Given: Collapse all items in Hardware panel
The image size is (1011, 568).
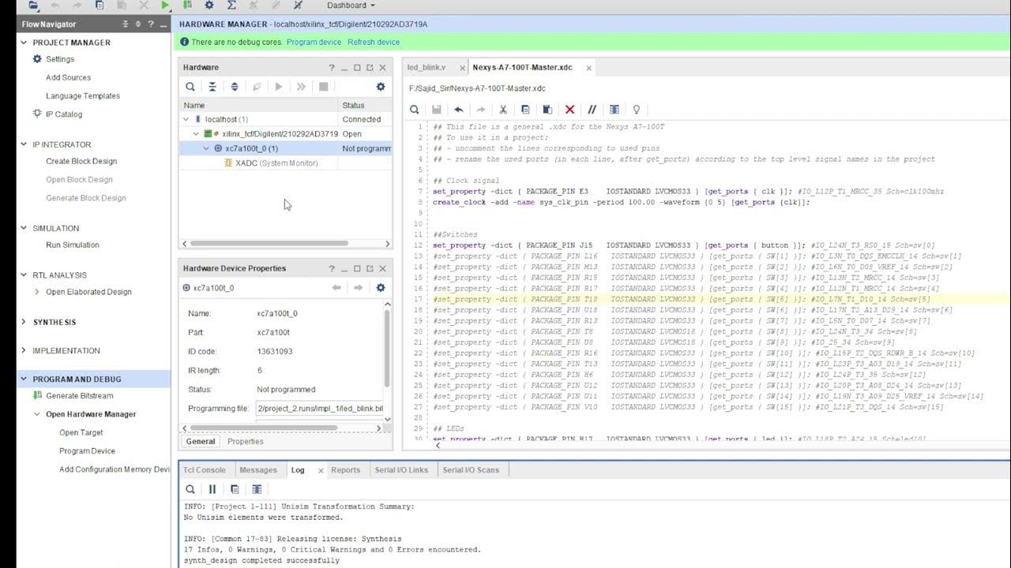Looking at the screenshot, I should pyautogui.click(x=212, y=87).
